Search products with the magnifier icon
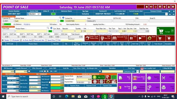177x99 pixels. 48,28
